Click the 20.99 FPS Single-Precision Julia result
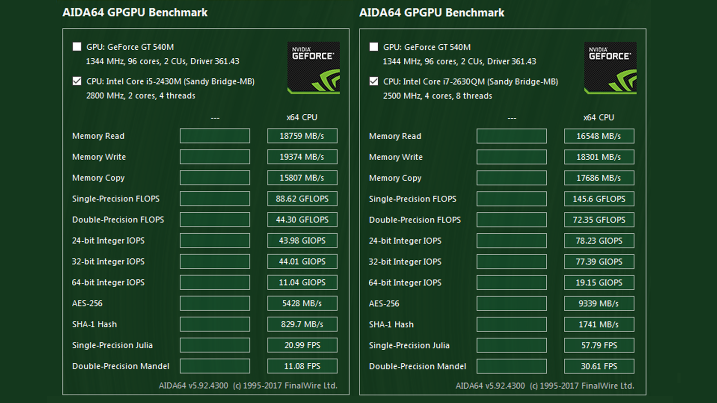Screen dimensions: 717x403 point(302,345)
